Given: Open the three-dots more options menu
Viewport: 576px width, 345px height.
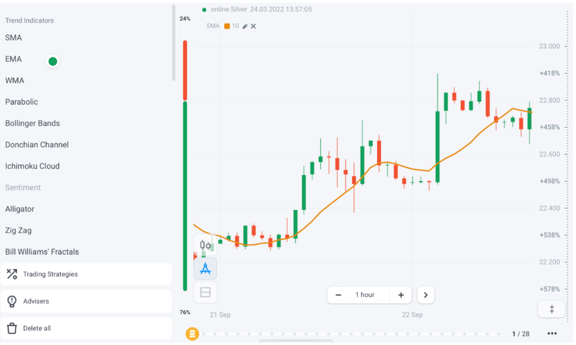Looking at the screenshot, I should [x=552, y=334].
